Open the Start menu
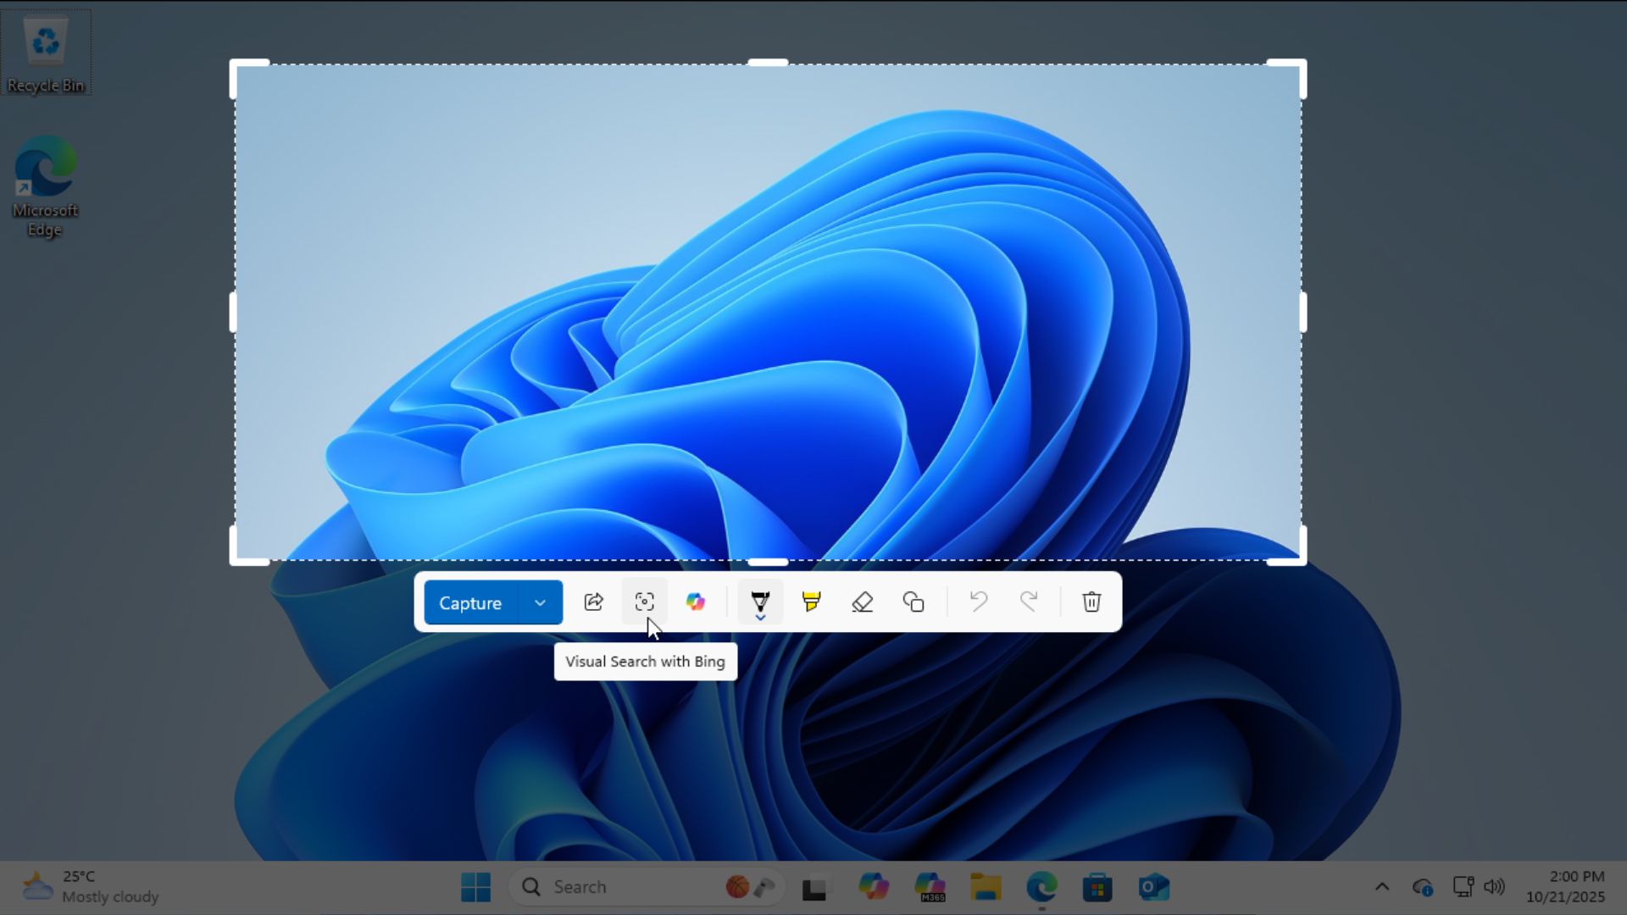This screenshot has height=915, width=1627. pyautogui.click(x=475, y=886)
